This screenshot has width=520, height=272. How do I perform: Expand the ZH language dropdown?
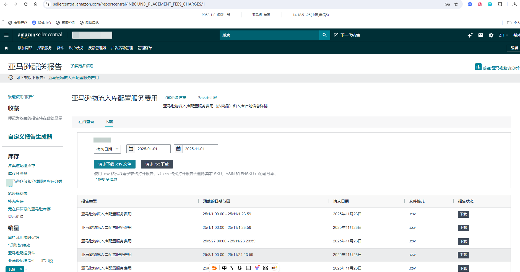coord(503,35)
